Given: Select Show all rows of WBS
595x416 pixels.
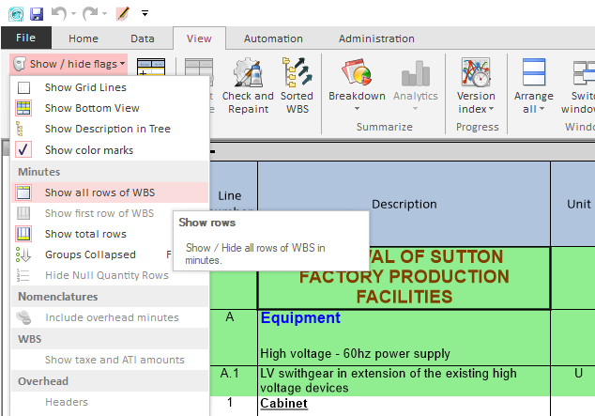Looking at the screenshot, I should (99, 193).
